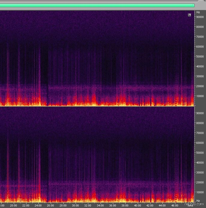Click the Hz label at the bottom of the frequency ruler

click(x=198, y=201)
